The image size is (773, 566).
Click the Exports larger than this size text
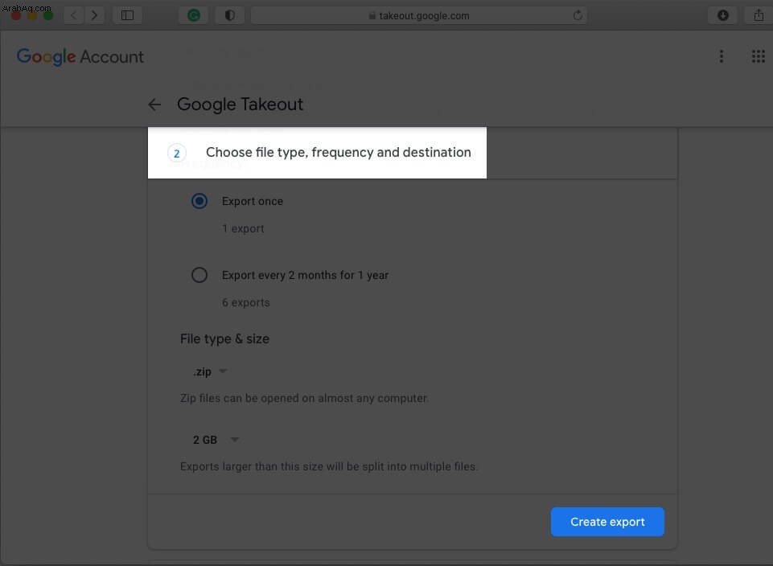329,466
